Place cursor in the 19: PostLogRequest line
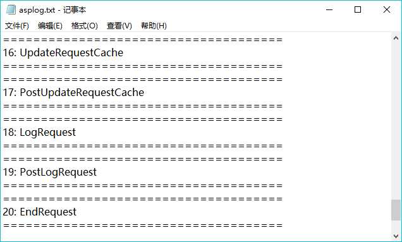402x242 pixels. 50,172
